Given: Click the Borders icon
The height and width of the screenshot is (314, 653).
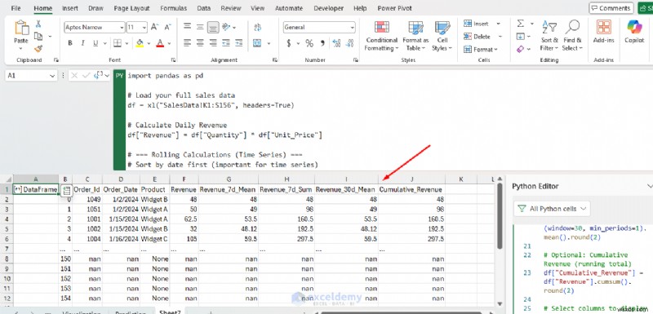Looking at the screenshot, I should pyautogui.click(x=118, y=43).
